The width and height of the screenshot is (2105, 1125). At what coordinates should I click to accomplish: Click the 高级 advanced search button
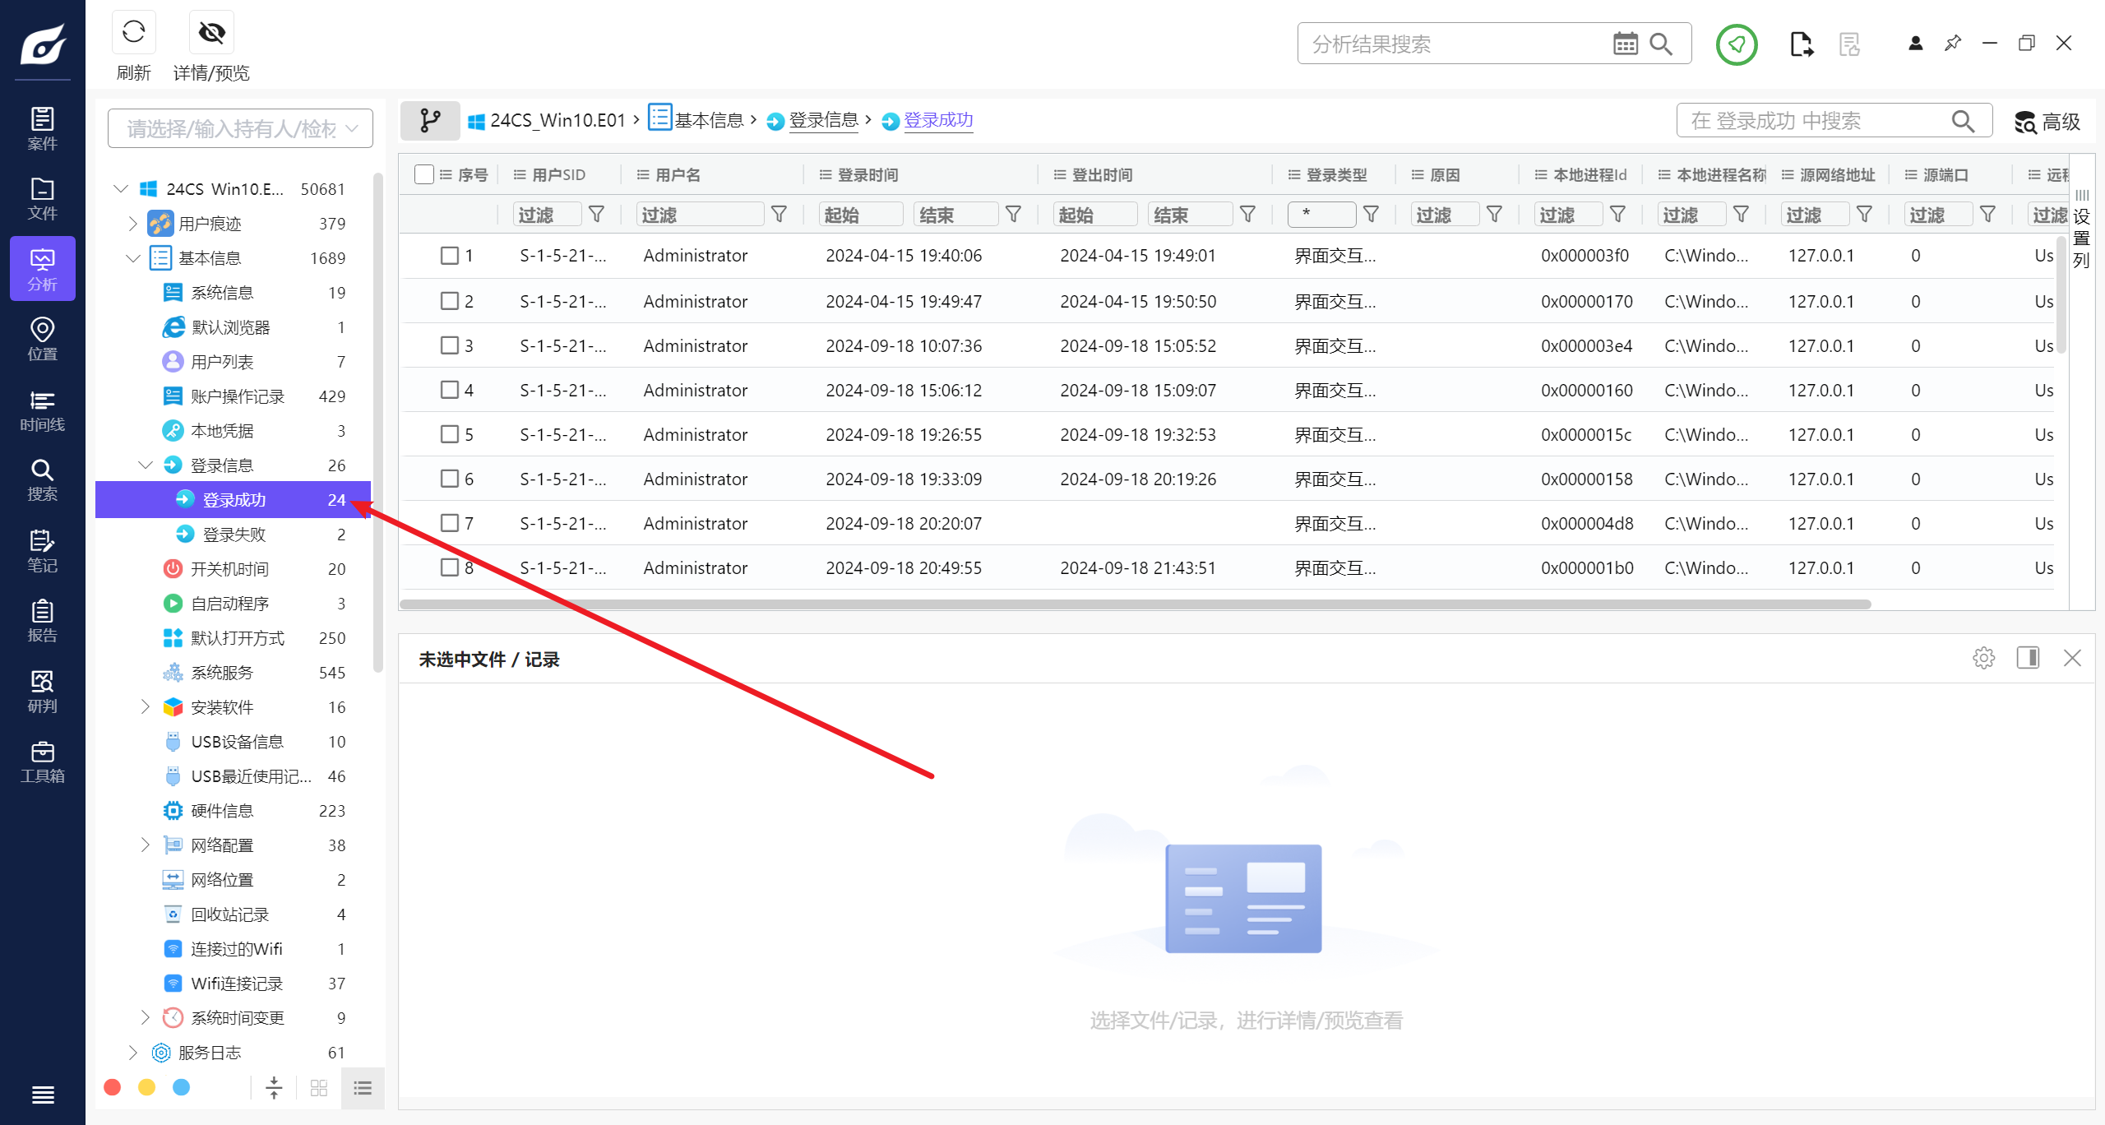pos(2047,122)
